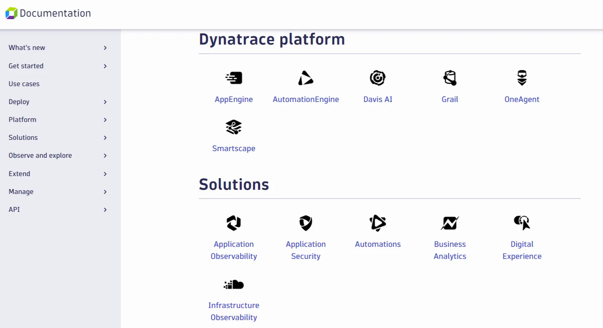Image resolution: width=603 pixels, height=328 pixels.
Task: Click the AutomationEngine icon
Action: point(306,78)
